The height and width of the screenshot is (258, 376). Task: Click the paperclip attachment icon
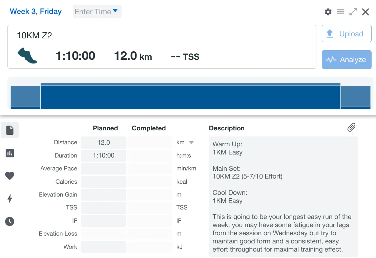(x=351, y=128)
